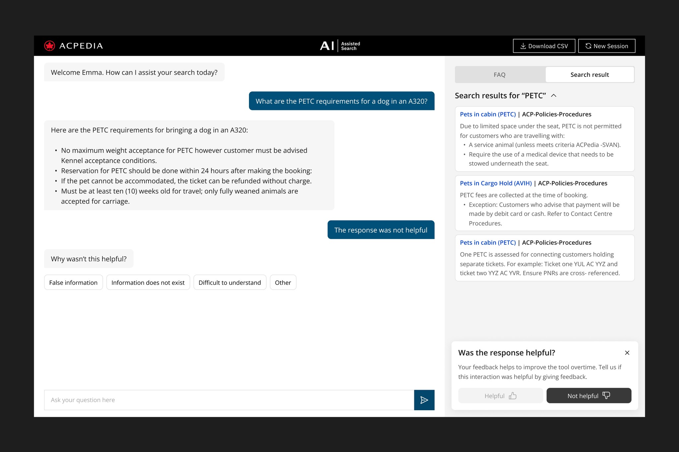Viewport: 679px width, 452px height.
Task: Click the thumbs-up Helpful button
Action: tap(500, 396)
